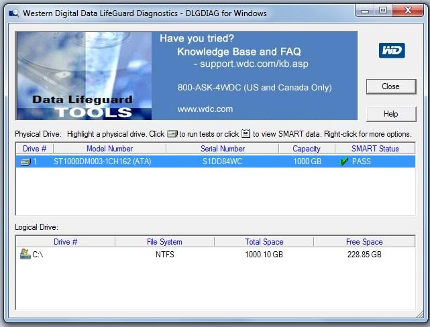Sort by Model Number column header
The image size is (430, 327).
point(110,149)
